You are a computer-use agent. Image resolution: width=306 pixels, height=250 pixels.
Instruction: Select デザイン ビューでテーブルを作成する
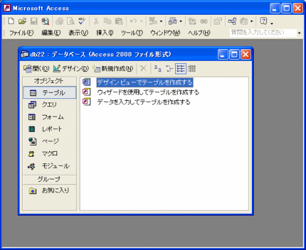click(x=144, y=82)
